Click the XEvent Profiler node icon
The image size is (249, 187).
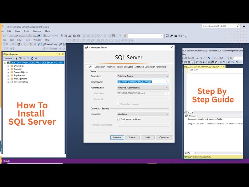(12, 82)
